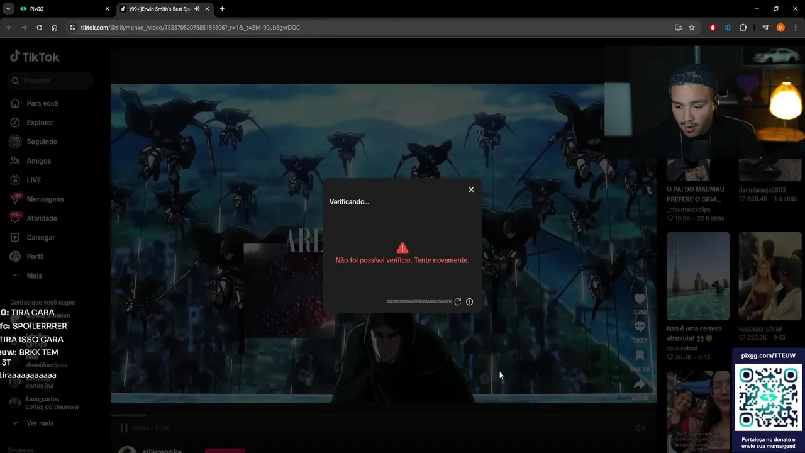Open Explorar in the sidebar
This screenshot has height=453, width=805.
[40, 123]
